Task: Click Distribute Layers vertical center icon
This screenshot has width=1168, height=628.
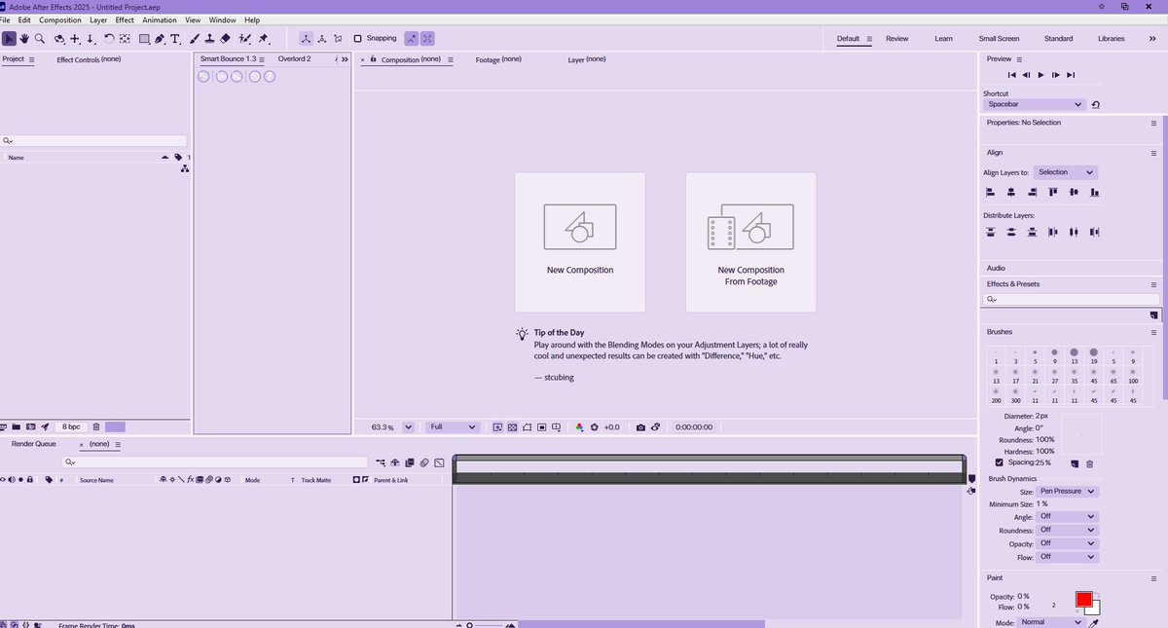Action: 1011,232
